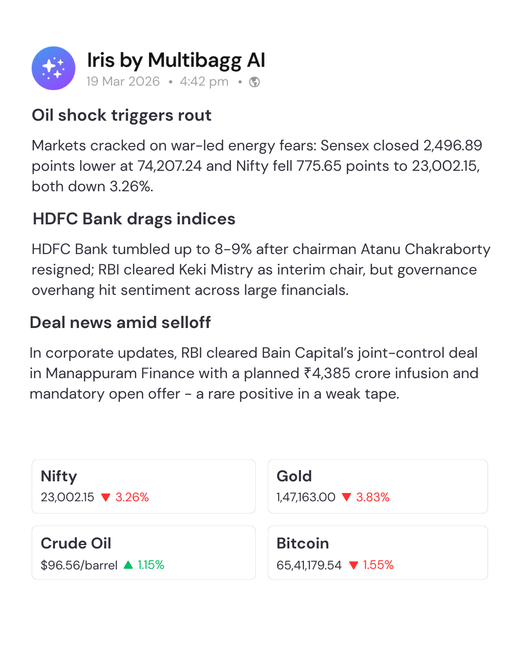Click Bitcoin's 1.55% change value
The height and width of the screenshot is (657, 526).
pos(378,565)
